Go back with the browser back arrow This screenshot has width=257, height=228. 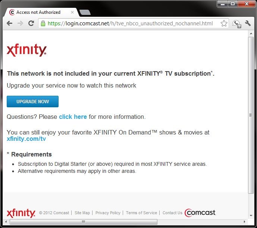click(x=9, y=23)
